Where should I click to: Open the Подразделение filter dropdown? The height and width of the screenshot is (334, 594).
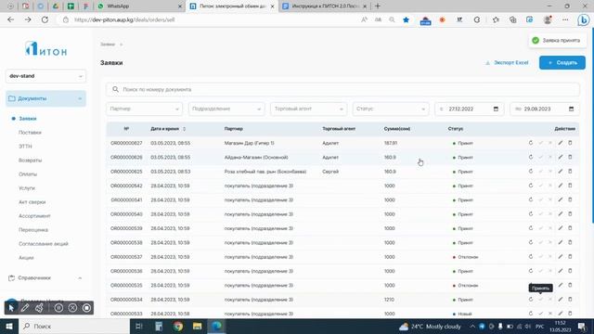[226, 109]
